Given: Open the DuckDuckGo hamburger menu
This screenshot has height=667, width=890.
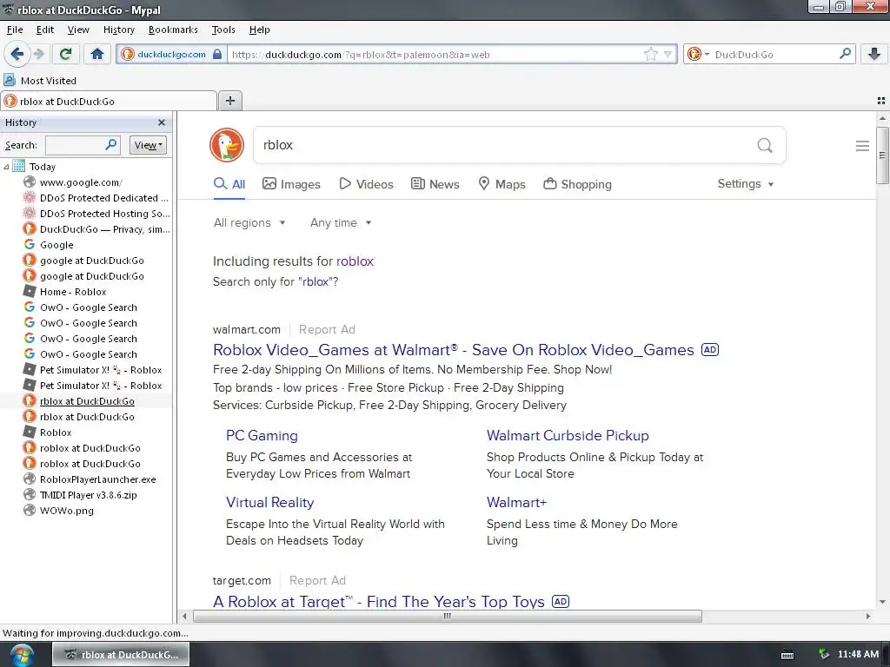Looking at the screenshot, I should click(x=862, y=146).
